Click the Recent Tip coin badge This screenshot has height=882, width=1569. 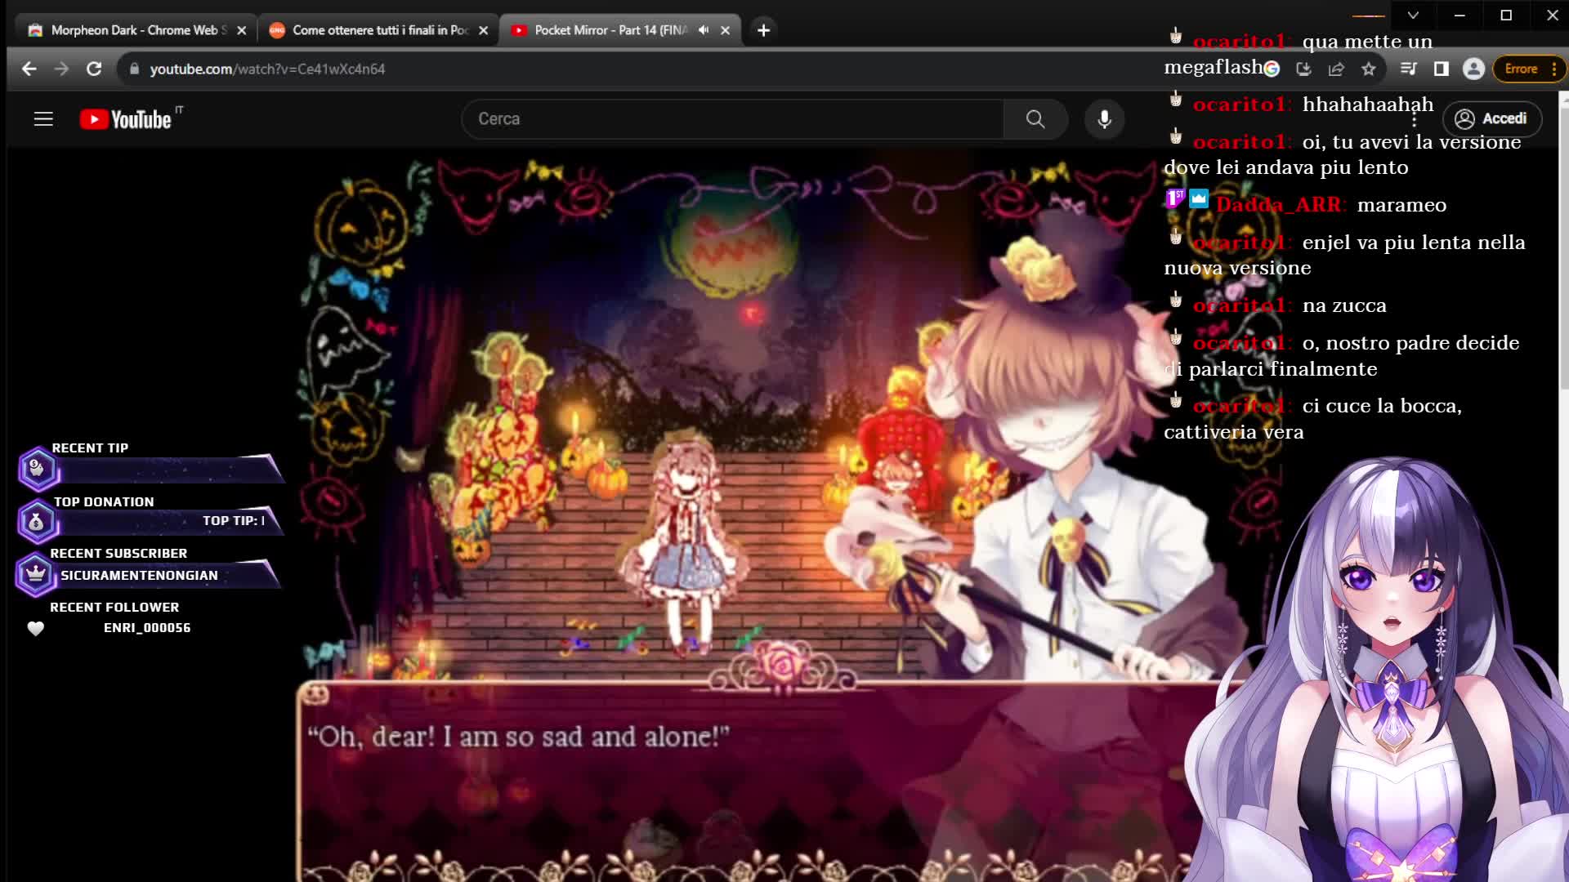(37, 469)
